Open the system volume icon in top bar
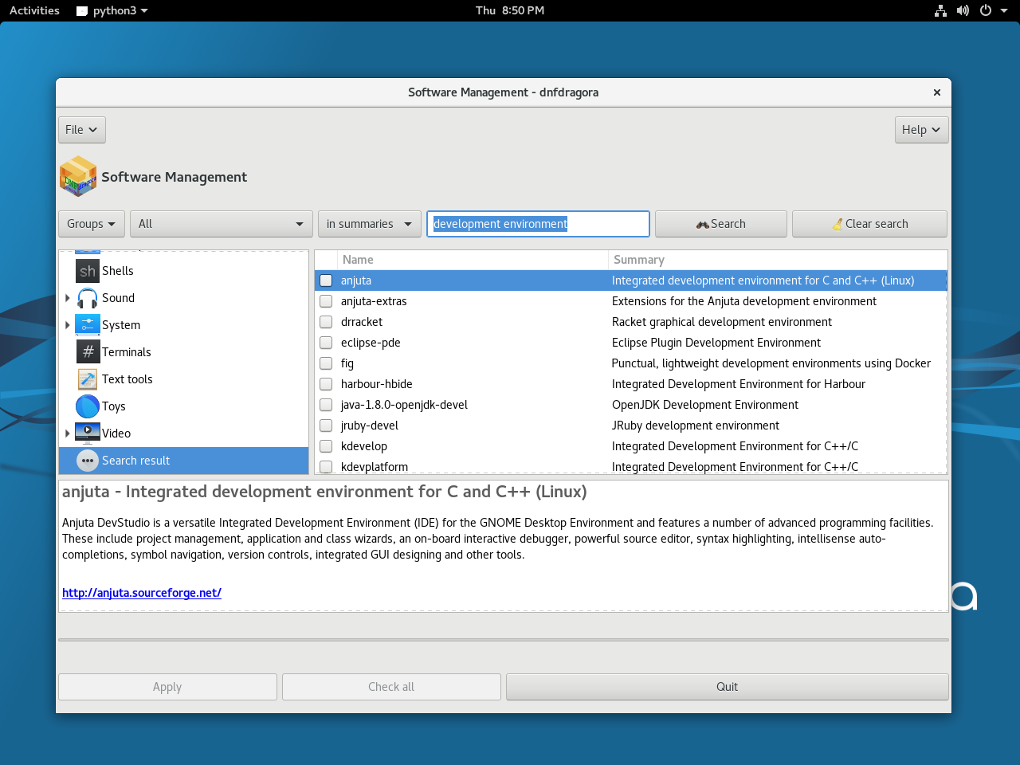This screenshot has height=765, width=1020. coord(963,10)
